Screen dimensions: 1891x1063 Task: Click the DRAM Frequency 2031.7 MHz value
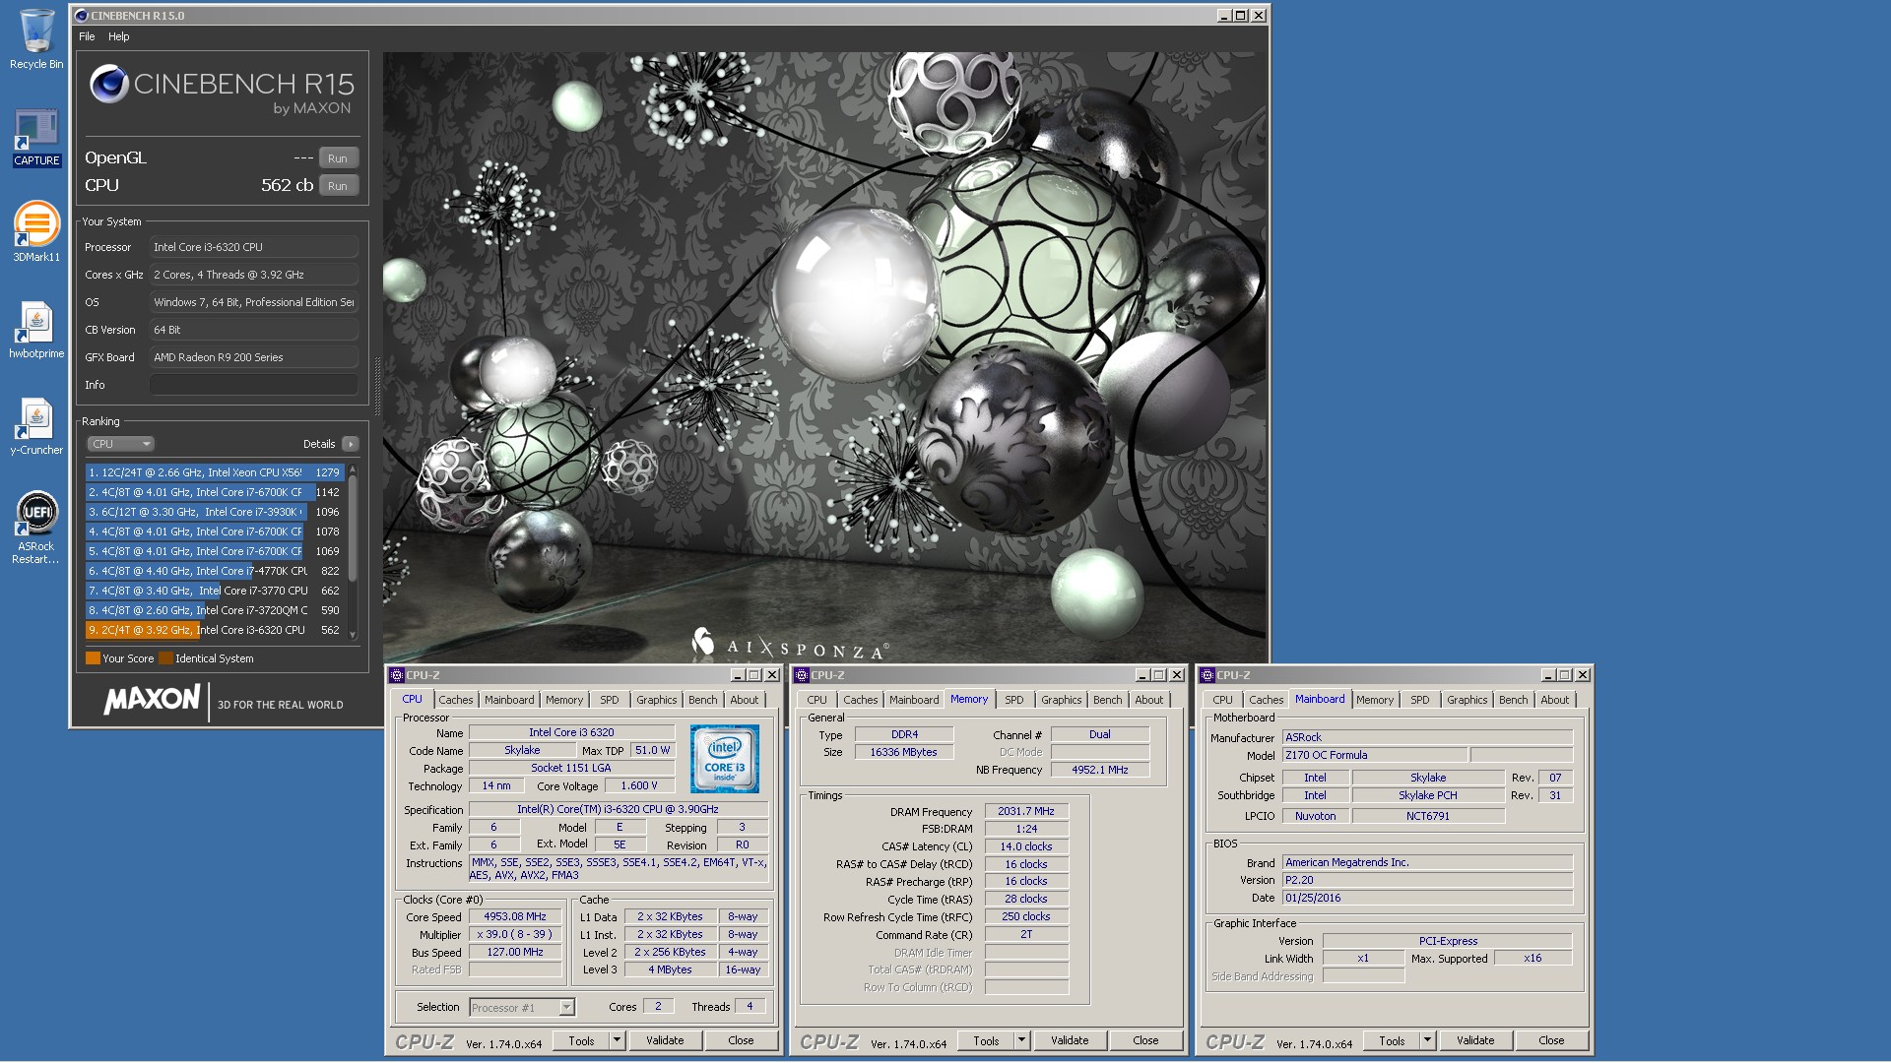coord(1026,811)
